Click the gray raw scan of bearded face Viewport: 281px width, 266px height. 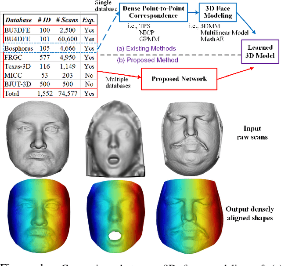(38, 139)
